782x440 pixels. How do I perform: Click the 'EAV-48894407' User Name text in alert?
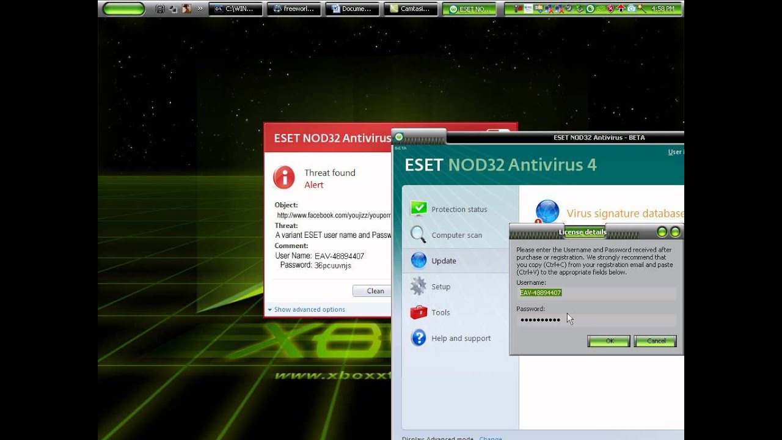[339, 256]
